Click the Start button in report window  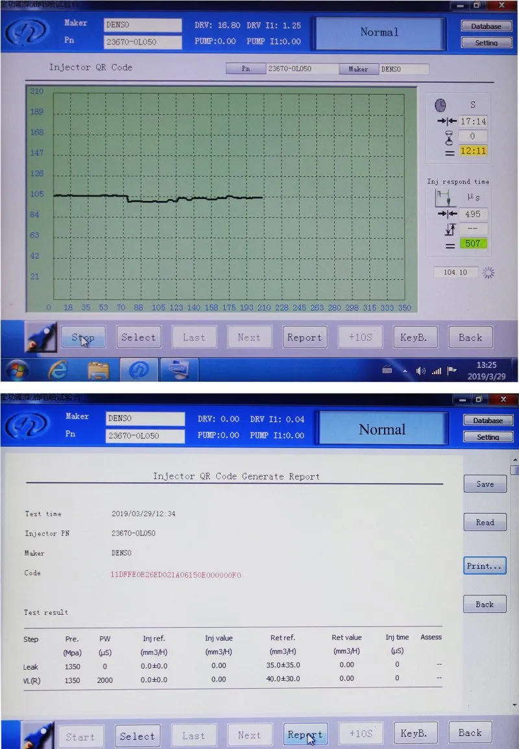tap(80, 736)
